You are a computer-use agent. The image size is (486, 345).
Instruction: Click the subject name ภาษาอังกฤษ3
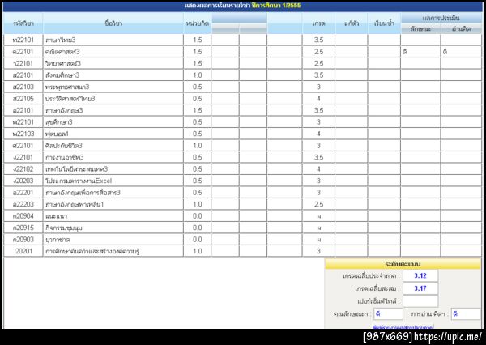[x=64, y=110]
